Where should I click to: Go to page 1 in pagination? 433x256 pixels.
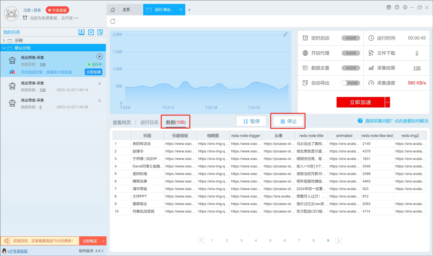point(212,240)
